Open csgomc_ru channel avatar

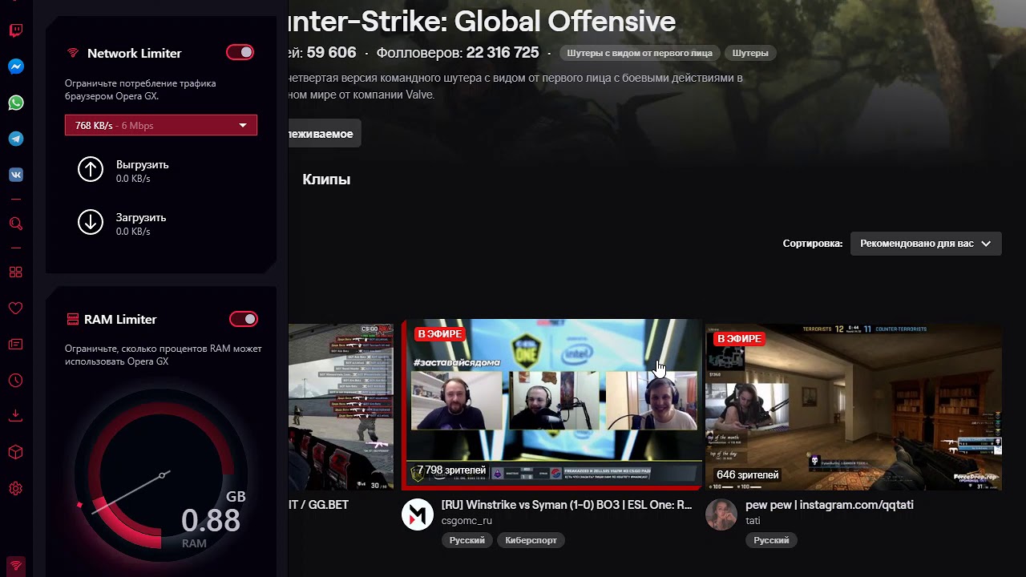coord(417,514)
